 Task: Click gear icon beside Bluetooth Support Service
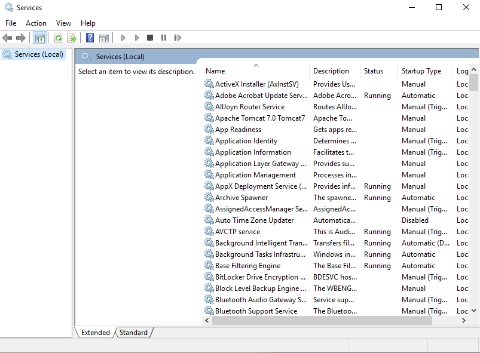(209, 311)
